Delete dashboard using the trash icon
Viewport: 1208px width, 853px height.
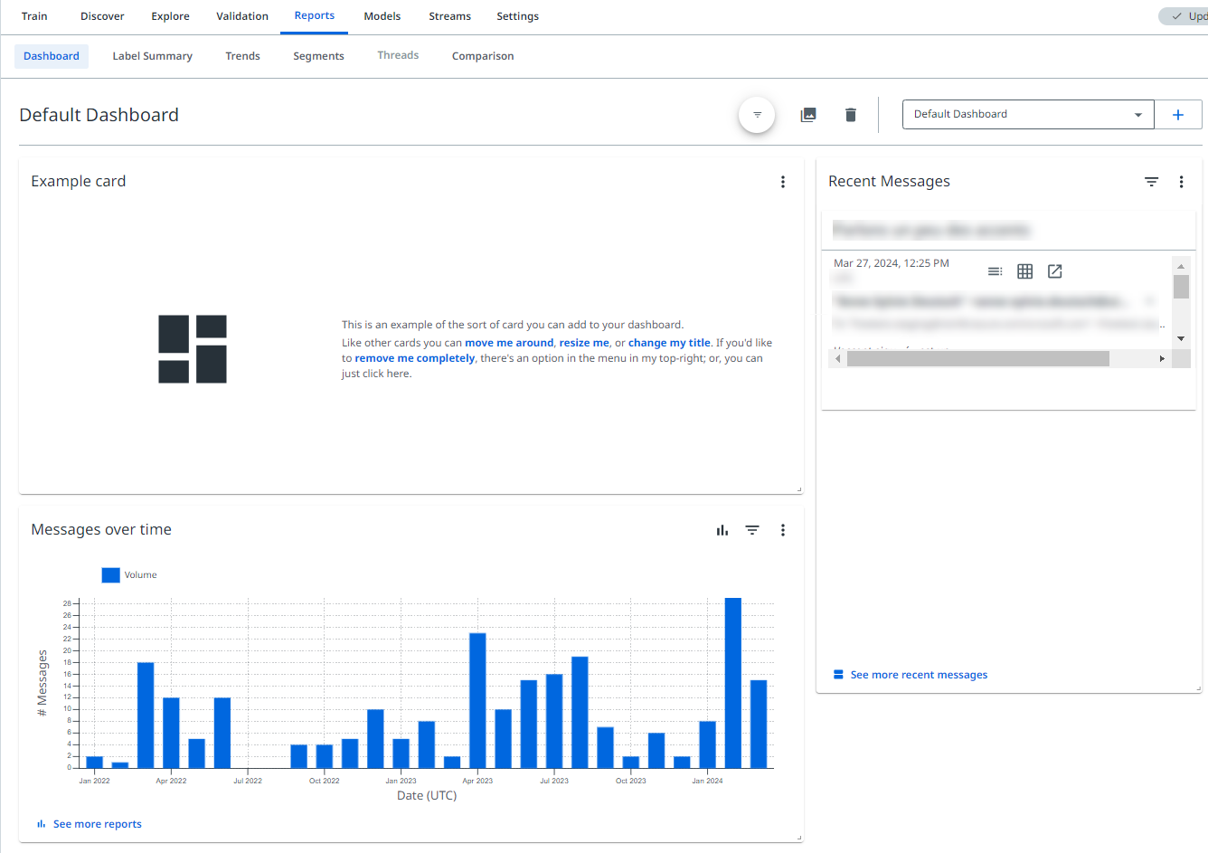click(x=850, y=115)
